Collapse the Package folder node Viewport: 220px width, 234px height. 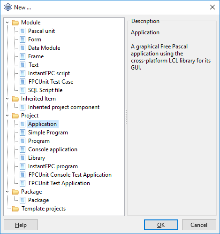click(7, 192)
